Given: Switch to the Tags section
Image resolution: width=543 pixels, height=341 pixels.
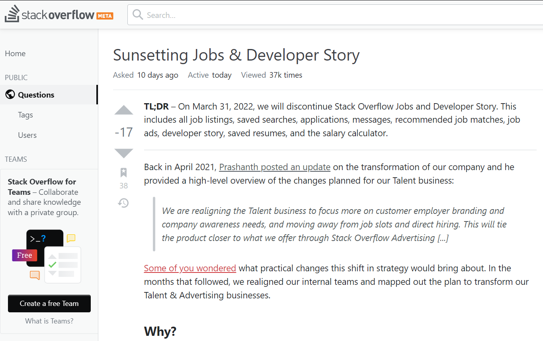Looking at the screenshot, I should (x=25, y=115).
